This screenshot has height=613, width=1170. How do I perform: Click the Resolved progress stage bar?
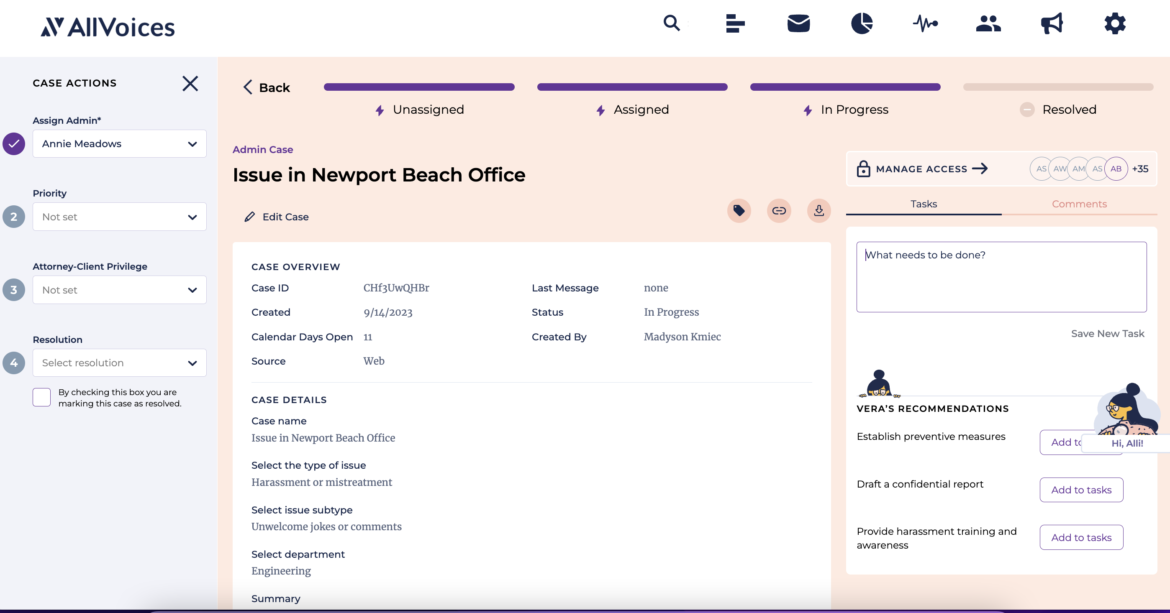pyautogui.click(x=1058, y=87)
